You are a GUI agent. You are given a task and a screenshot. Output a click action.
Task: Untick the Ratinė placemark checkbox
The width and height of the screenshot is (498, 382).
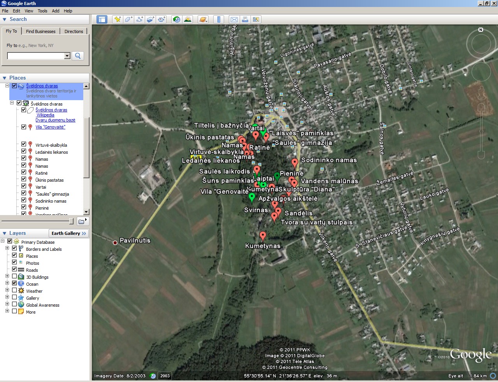click(x=24, y=173)
